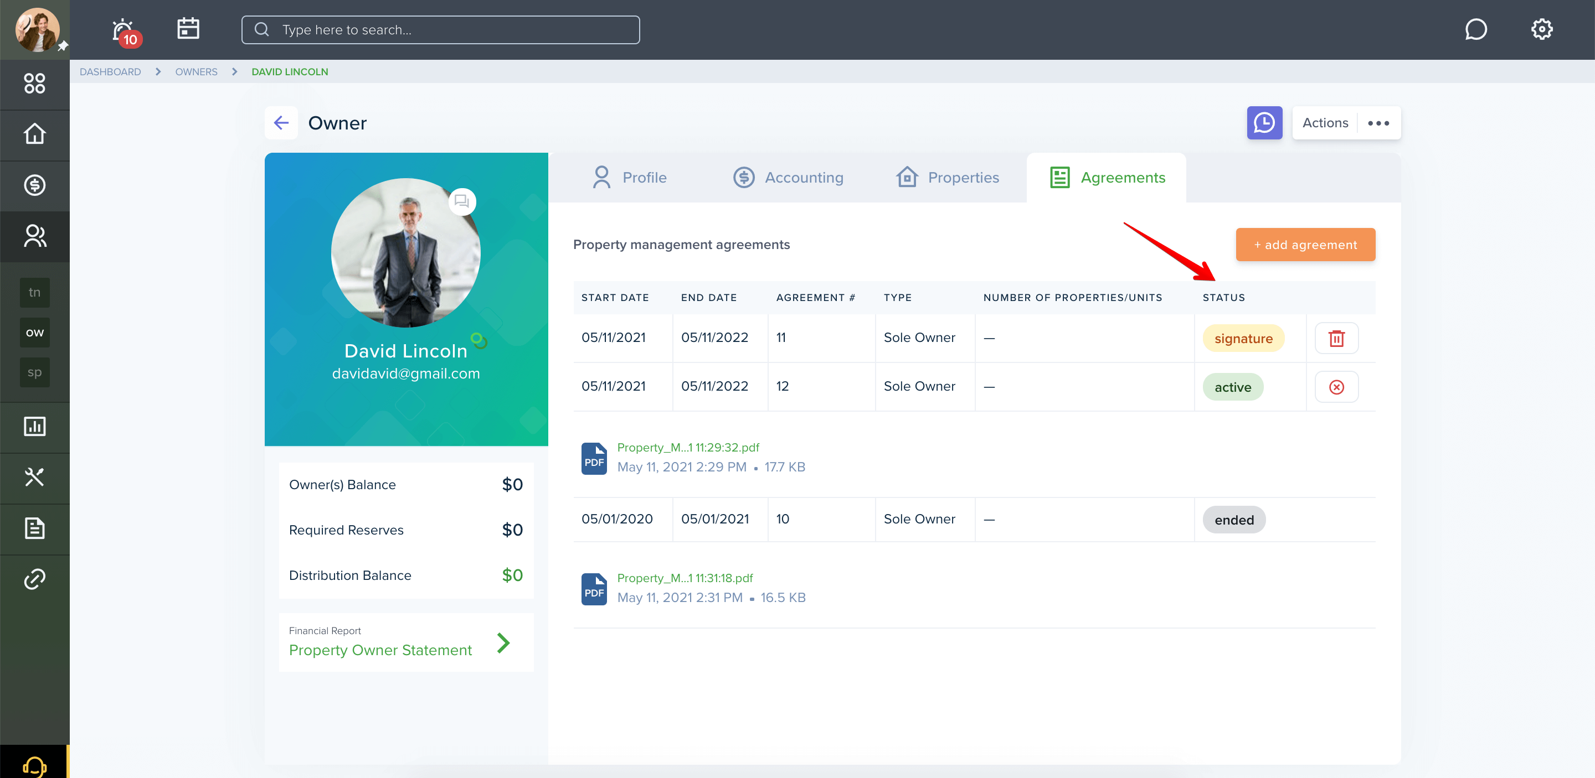
Task: Click the back arrow next to Owner
Action: point(282,123)
